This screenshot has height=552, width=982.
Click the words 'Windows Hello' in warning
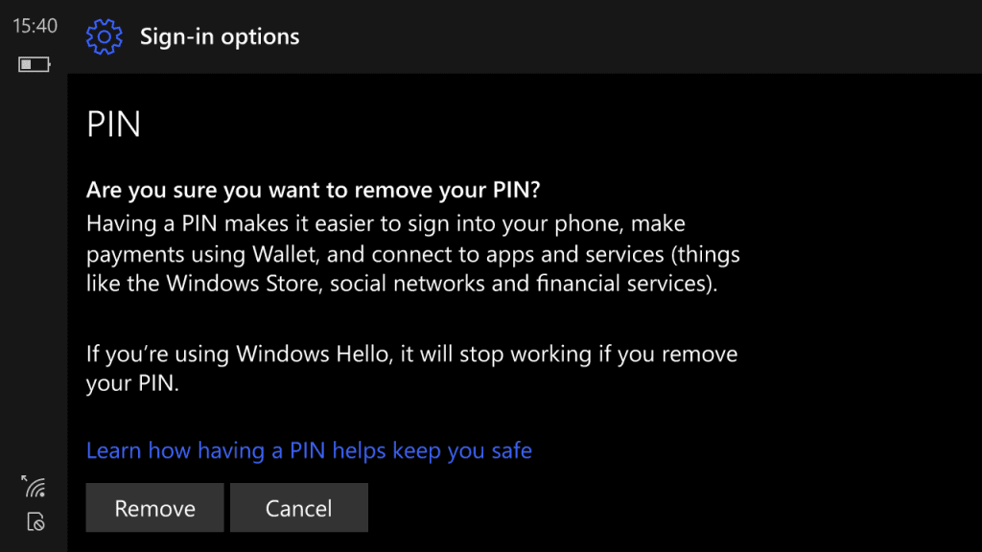313,355
